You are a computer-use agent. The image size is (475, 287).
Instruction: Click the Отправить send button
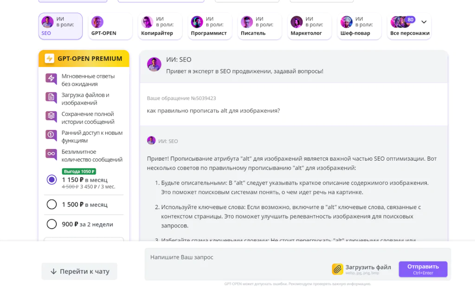[423, 269]
